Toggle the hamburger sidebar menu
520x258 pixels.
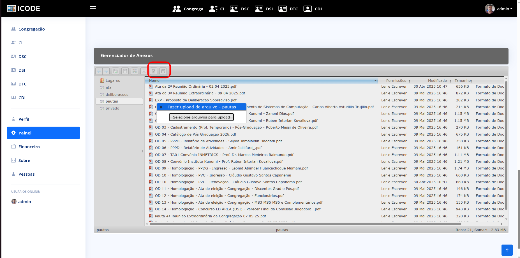pyautogui.click(x=93, y=9)
